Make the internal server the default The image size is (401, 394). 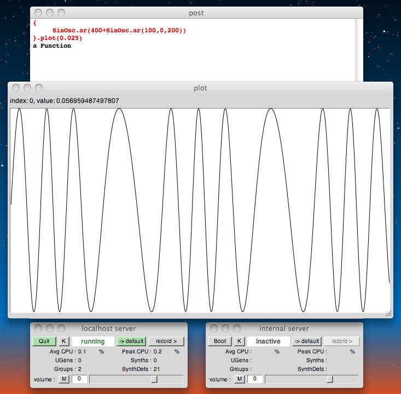click(306, 341)
